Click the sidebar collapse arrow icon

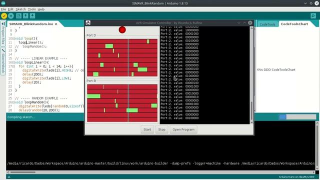click(3, 24)
